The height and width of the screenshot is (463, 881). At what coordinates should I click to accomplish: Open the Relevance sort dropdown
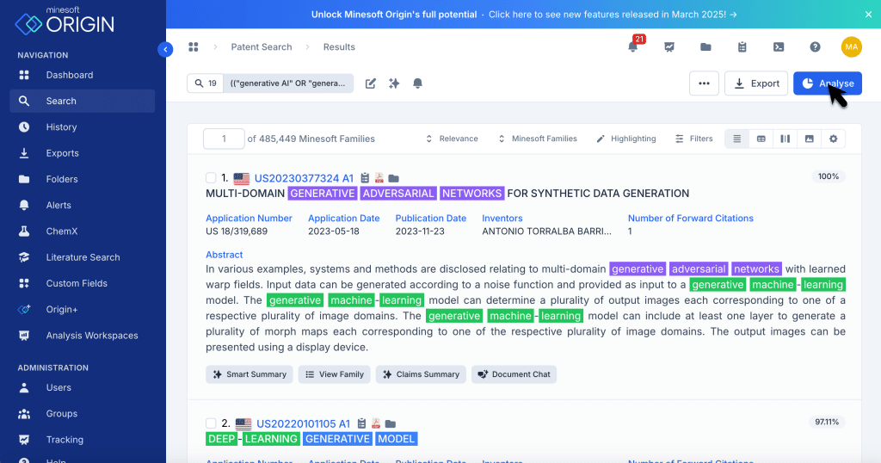[452, 139]
